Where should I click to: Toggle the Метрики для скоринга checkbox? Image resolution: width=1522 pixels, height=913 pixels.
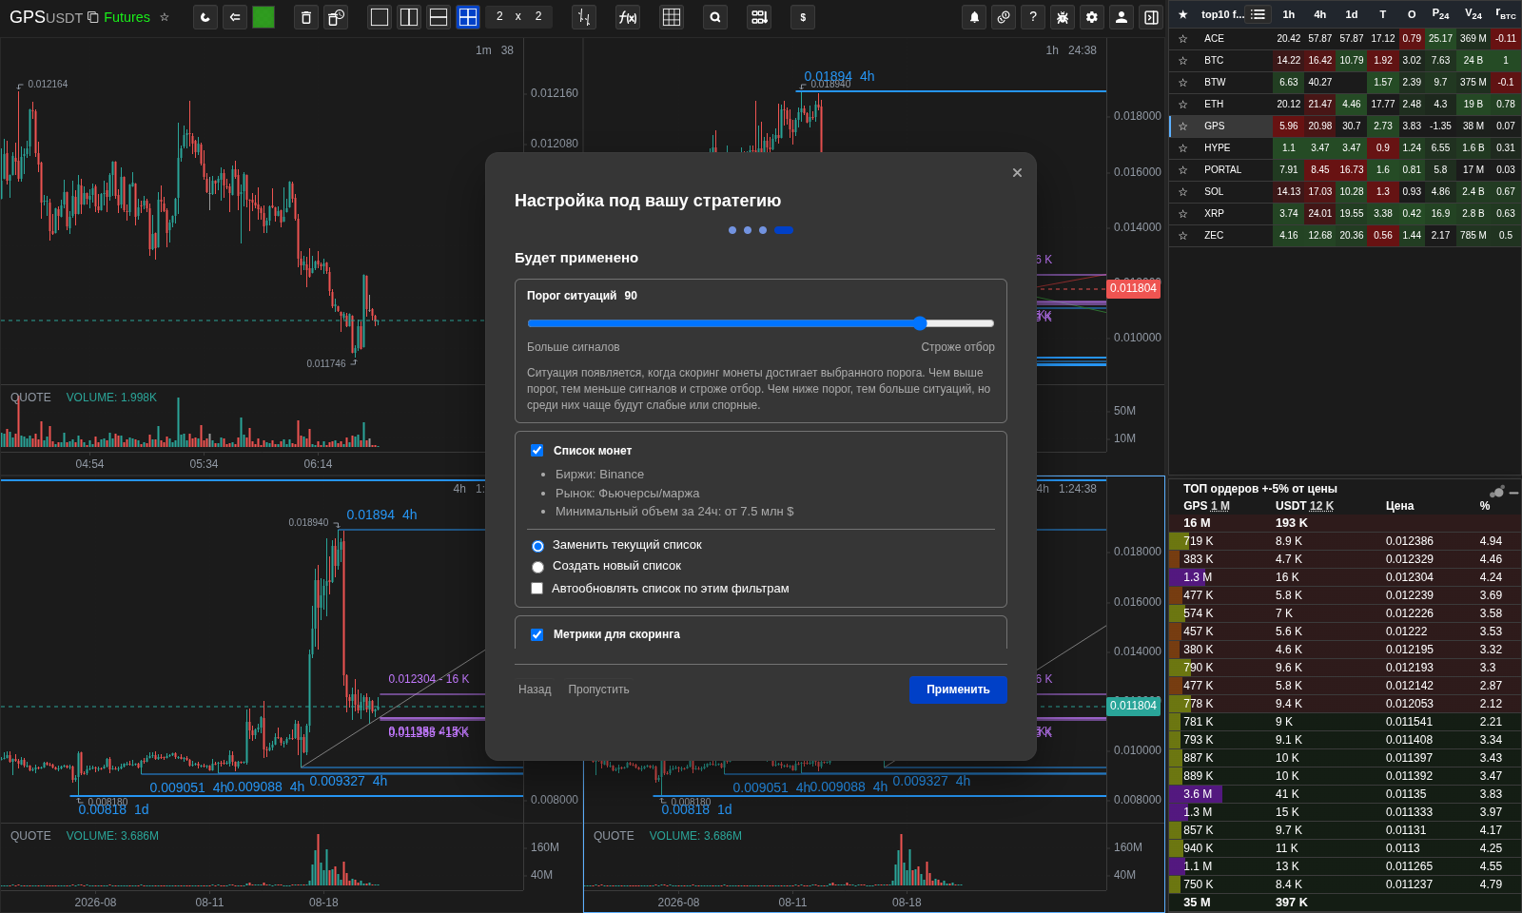point(537,634)
